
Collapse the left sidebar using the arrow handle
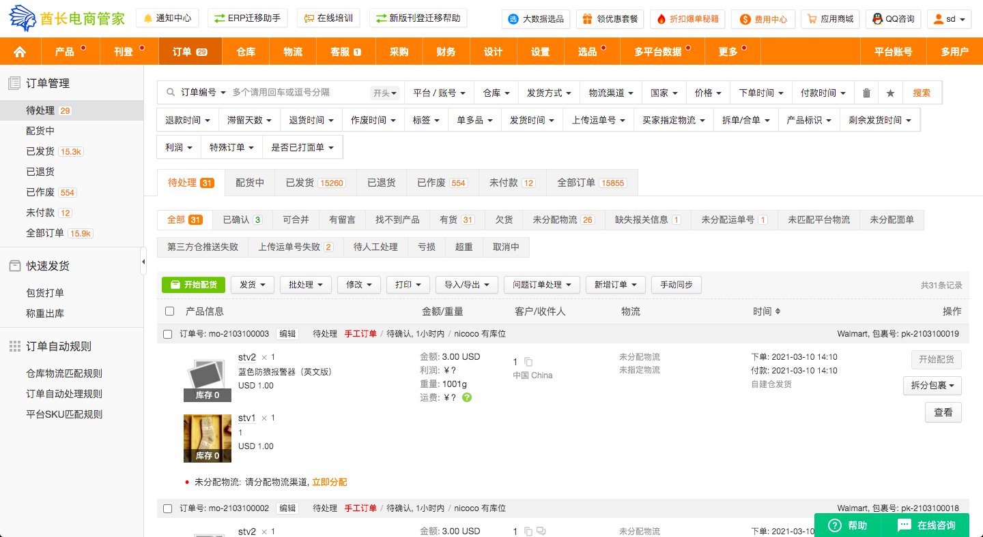pyautogui.click(x=143, y=262)
